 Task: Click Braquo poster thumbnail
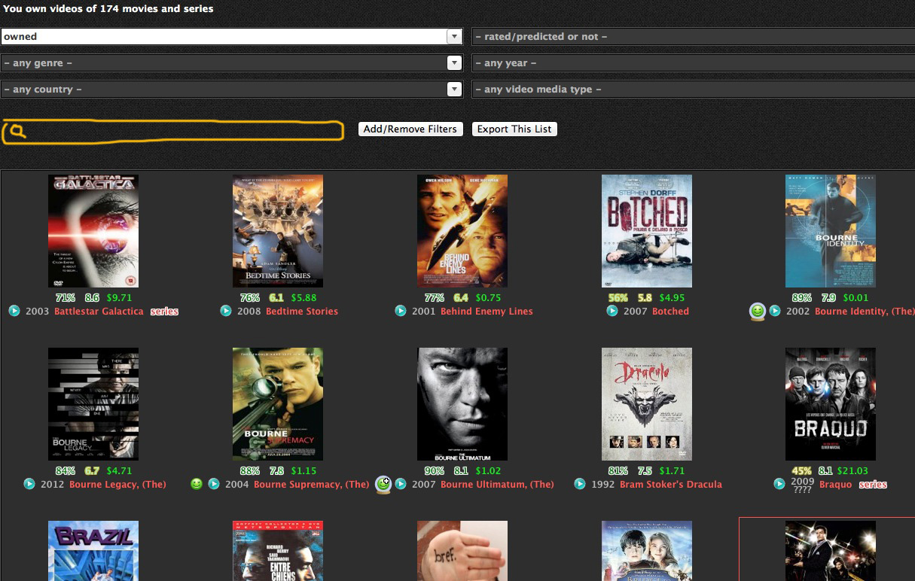click(831, 404)
